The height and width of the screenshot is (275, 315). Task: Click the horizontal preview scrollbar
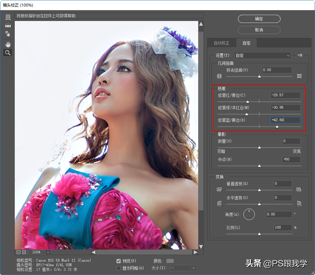144,252
